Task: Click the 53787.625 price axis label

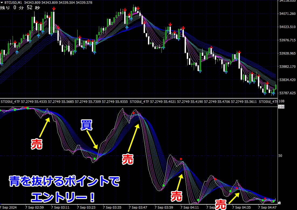Action: click(x=287, y=93)
